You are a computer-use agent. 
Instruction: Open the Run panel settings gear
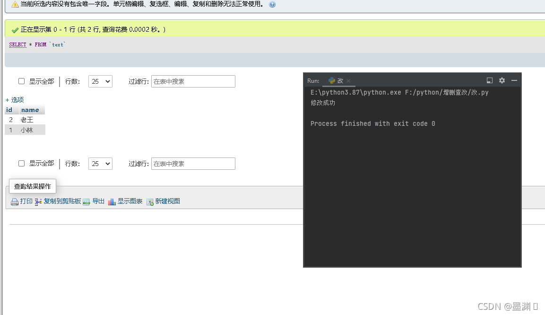click(x=502, y=80)
